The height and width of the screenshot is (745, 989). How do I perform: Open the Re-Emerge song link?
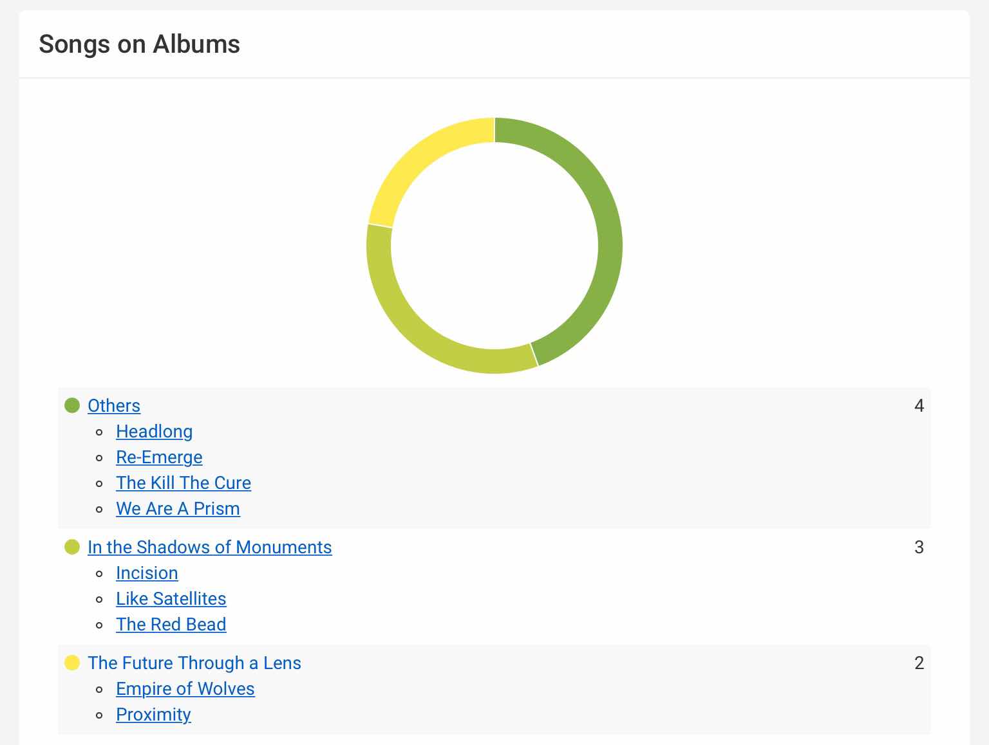159,457
